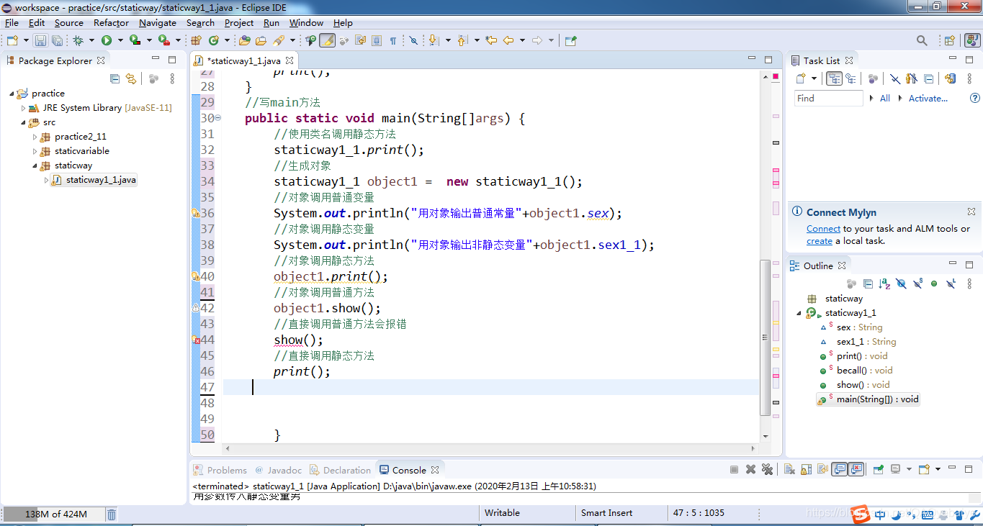Launch Debug with the bug icon
Image resolution: width=983 pixels, height=526 pixels.
pos(78,41)
